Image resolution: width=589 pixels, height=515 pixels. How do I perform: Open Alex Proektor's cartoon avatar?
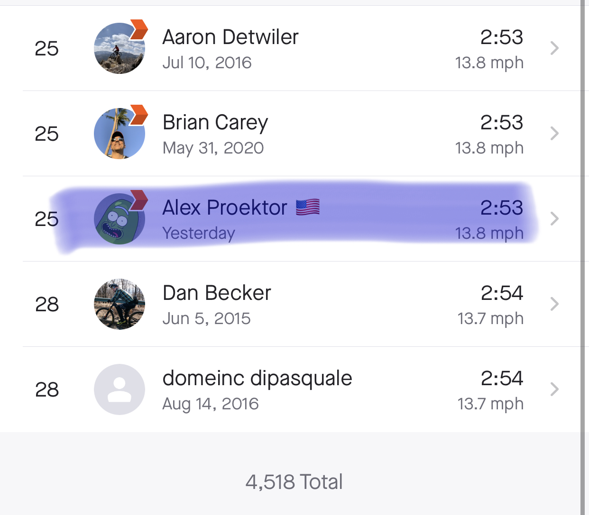(120, 219)
